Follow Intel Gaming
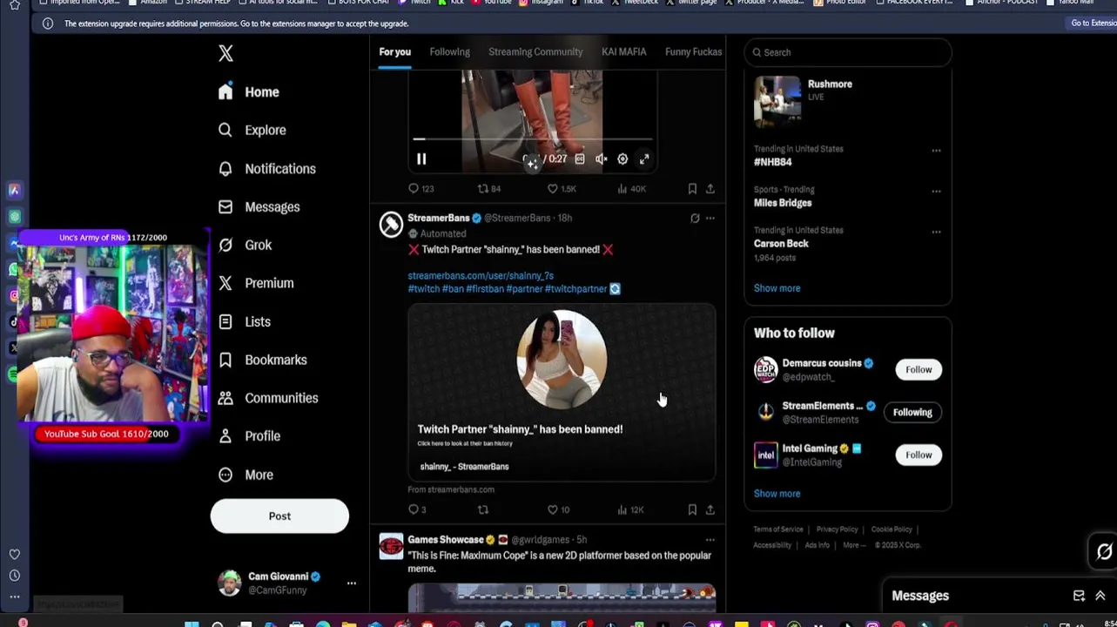 click(918, 455)
